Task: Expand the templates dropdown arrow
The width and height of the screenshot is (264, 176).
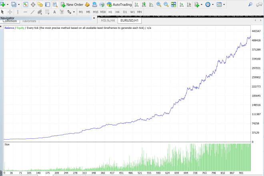Action: click(224, 4)
